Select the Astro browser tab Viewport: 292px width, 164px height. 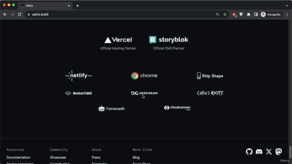click(45, 6)
